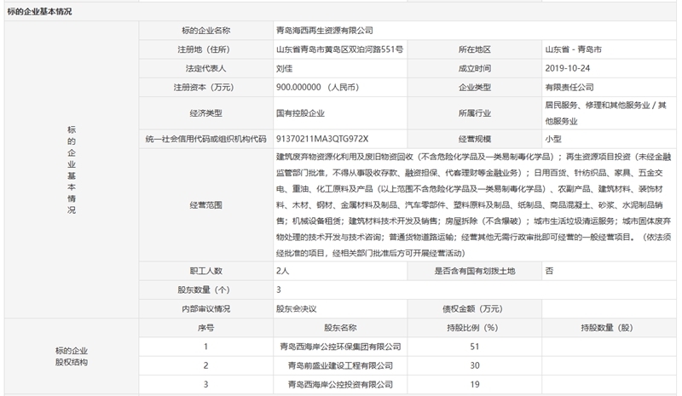This screenshot has height=396, width=682.
Task: Select the employee count value 2人
Action: [282, 270]
